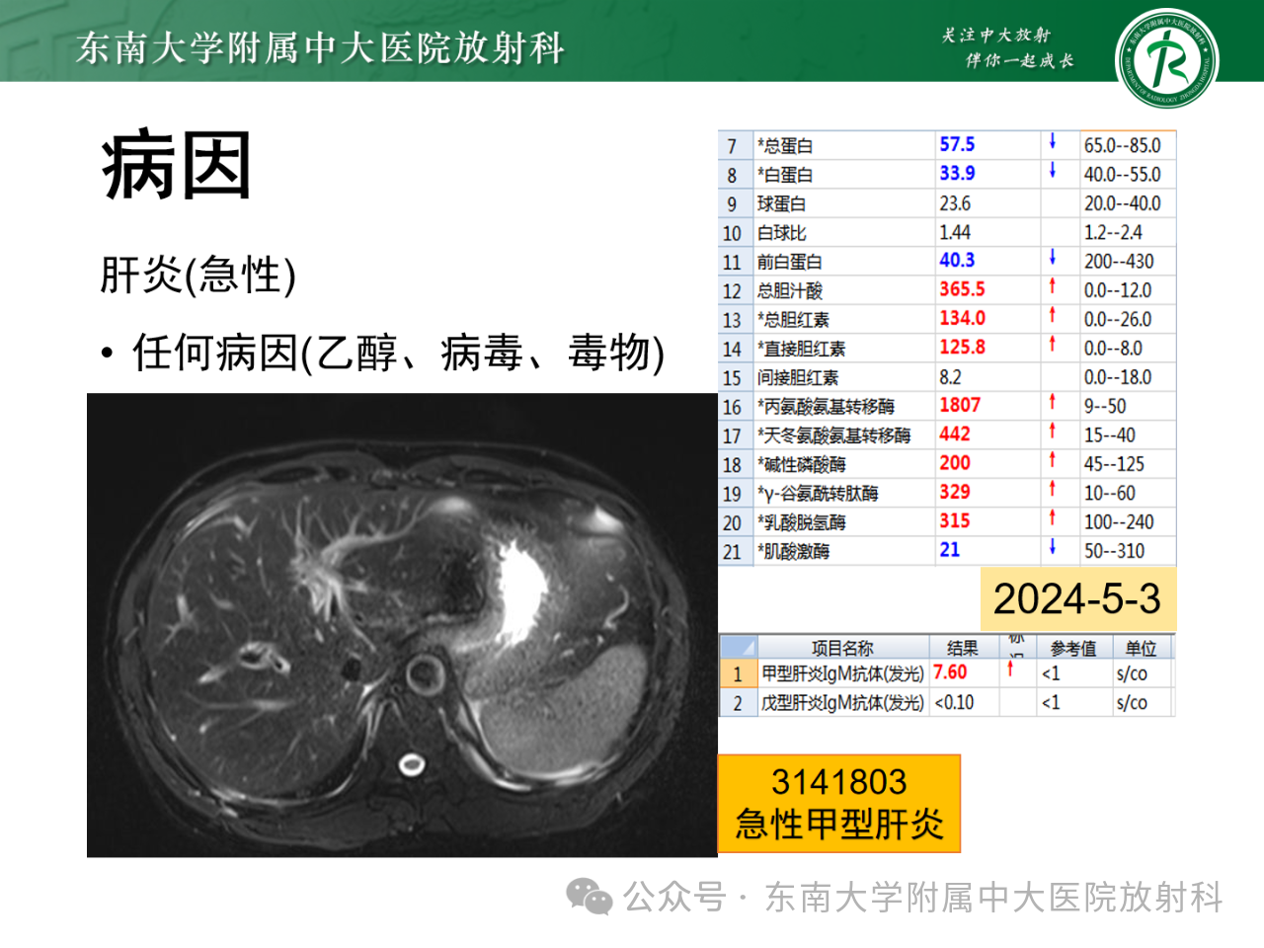Image resolution: width=1264 pixels, height=948 pixels.
Task: Open the liver MRI scan image
Action: tap(402, 625)
